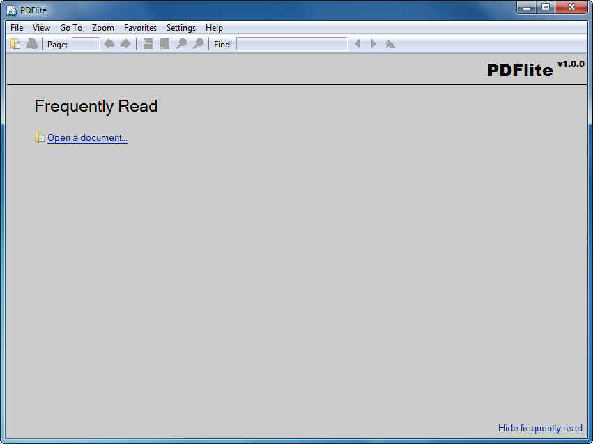Open the Zoom menu
This screenshot has width=593, height=444.
pos(103,28)
